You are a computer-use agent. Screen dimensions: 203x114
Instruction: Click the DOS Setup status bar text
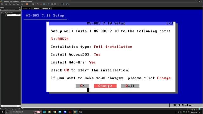183,105
